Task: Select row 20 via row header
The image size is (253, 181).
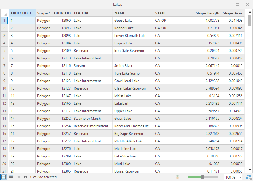Action: [x=5, y=164]
